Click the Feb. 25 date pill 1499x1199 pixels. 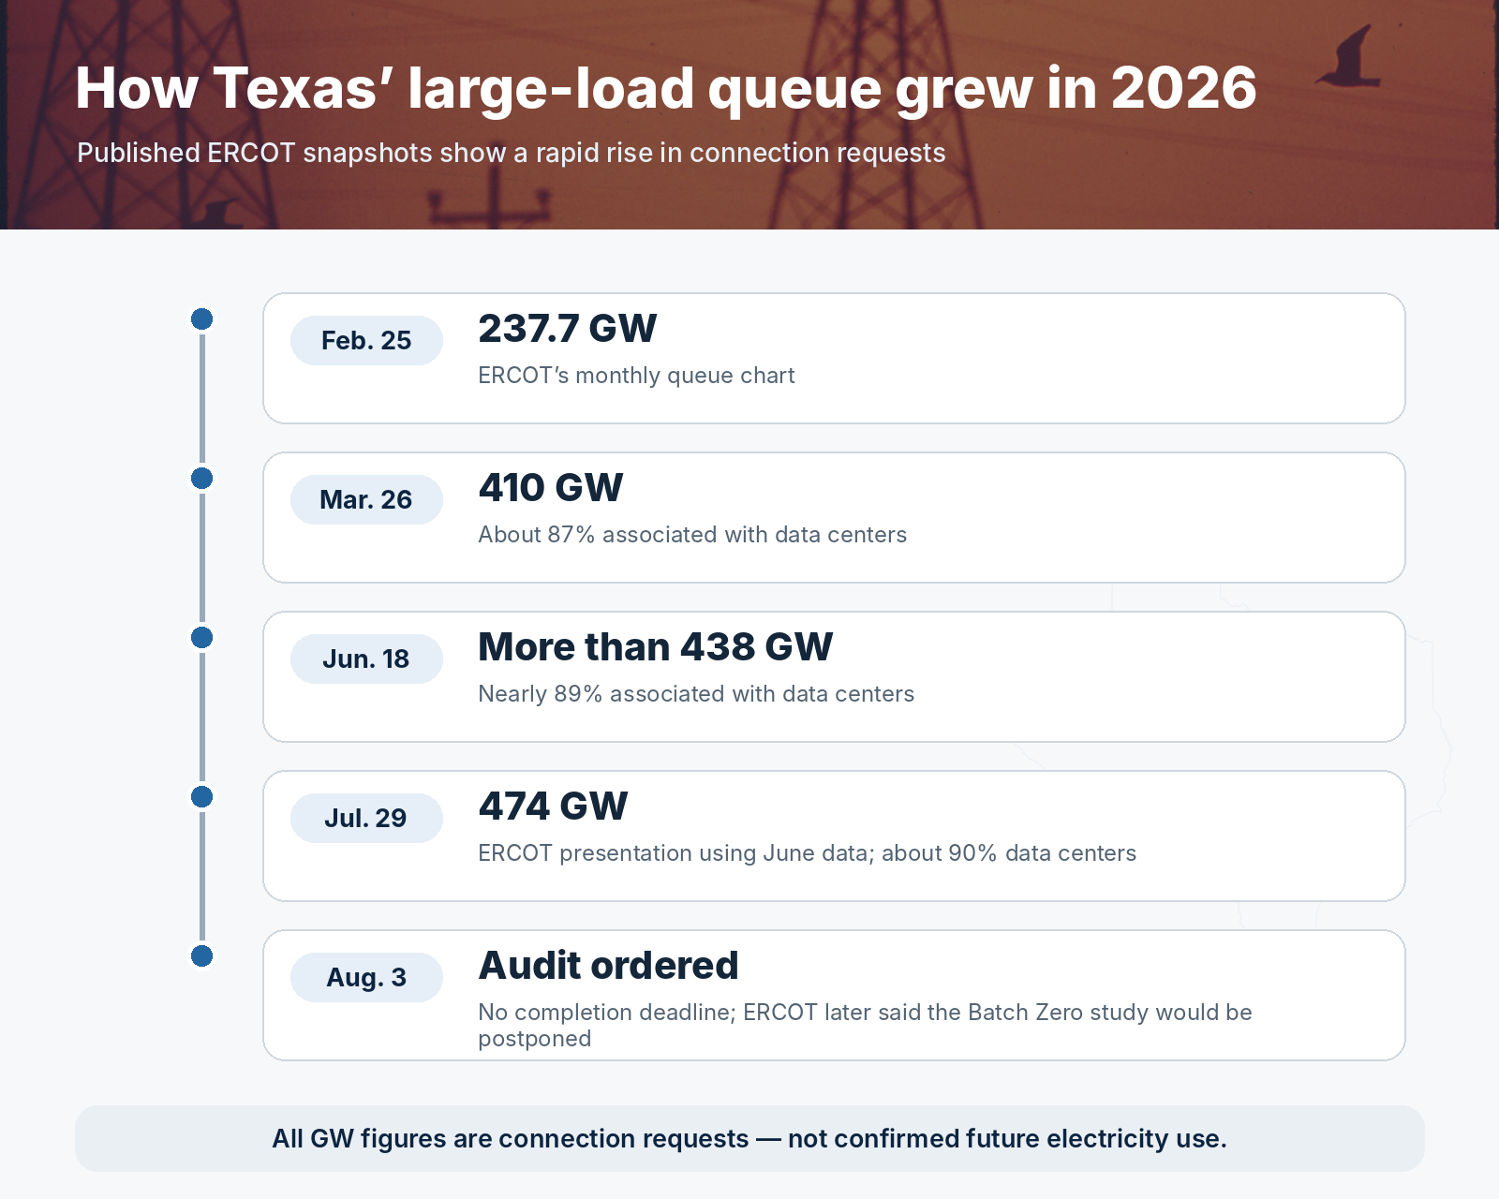(x=366, y=340)
